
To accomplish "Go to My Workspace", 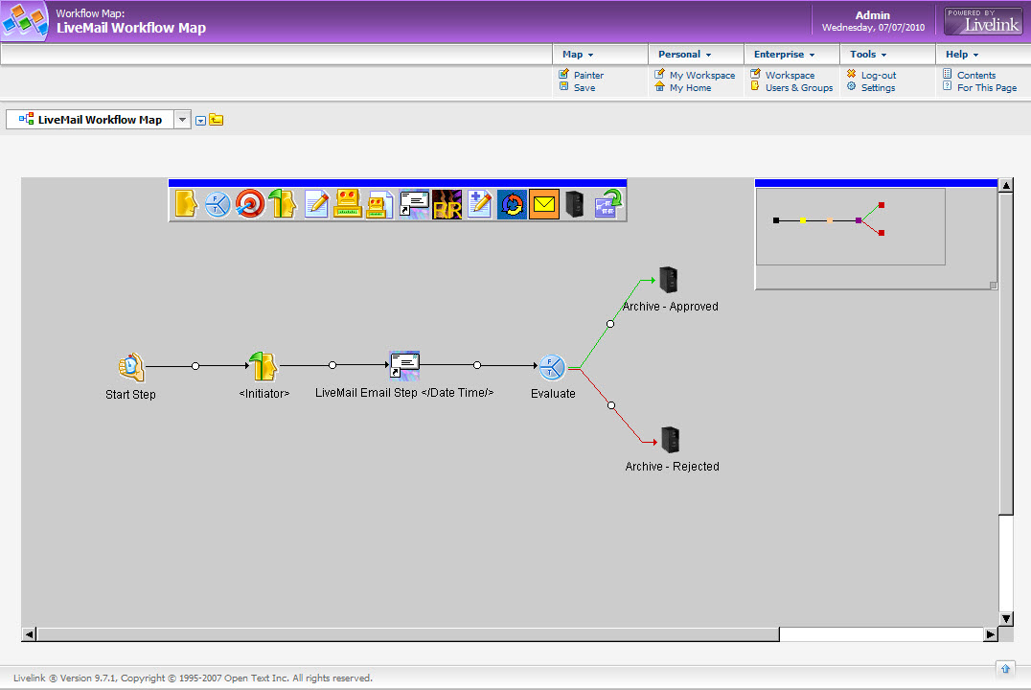I will point(702,76).
